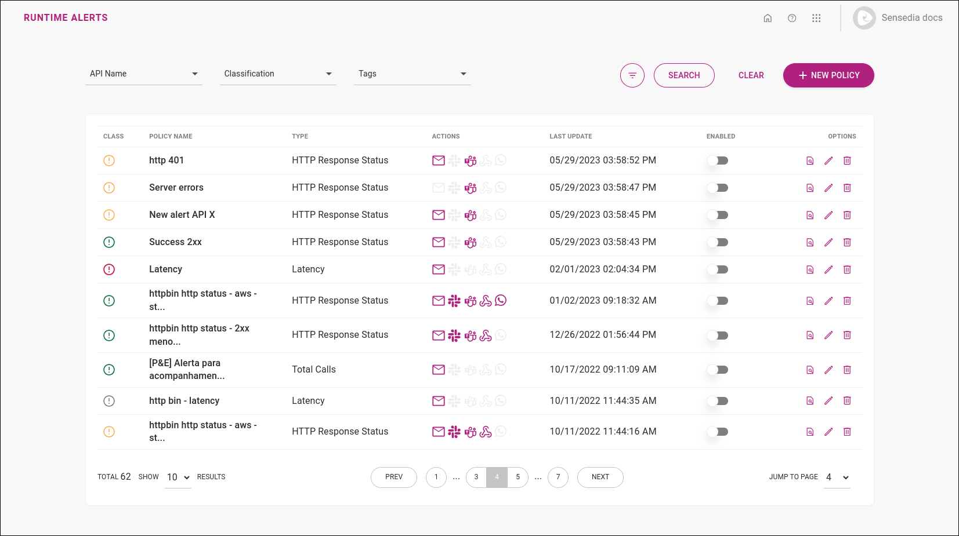Open the help question mark icon
The width and height of the screenshot is (959, 536).
coord(792,18)
